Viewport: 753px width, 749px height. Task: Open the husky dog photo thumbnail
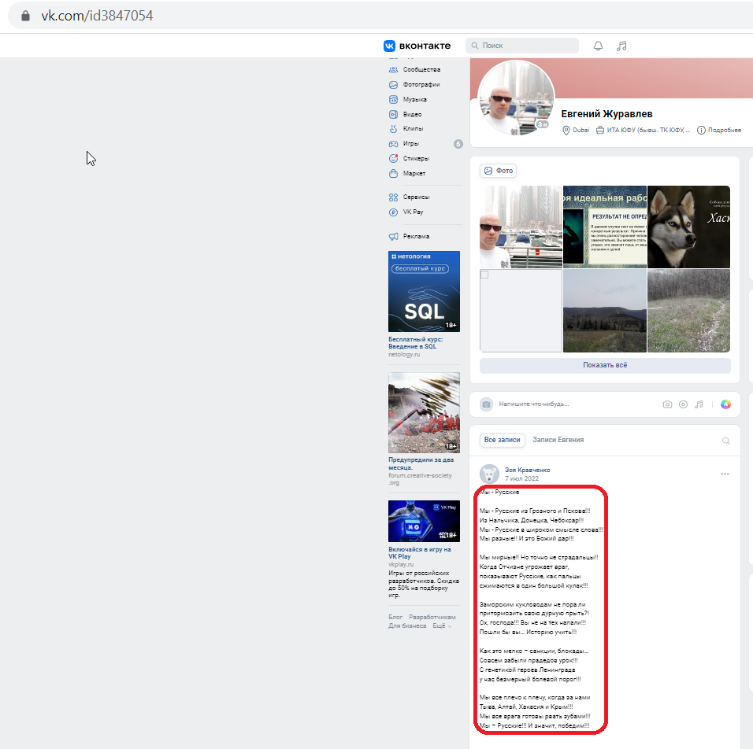pos(688,227)
